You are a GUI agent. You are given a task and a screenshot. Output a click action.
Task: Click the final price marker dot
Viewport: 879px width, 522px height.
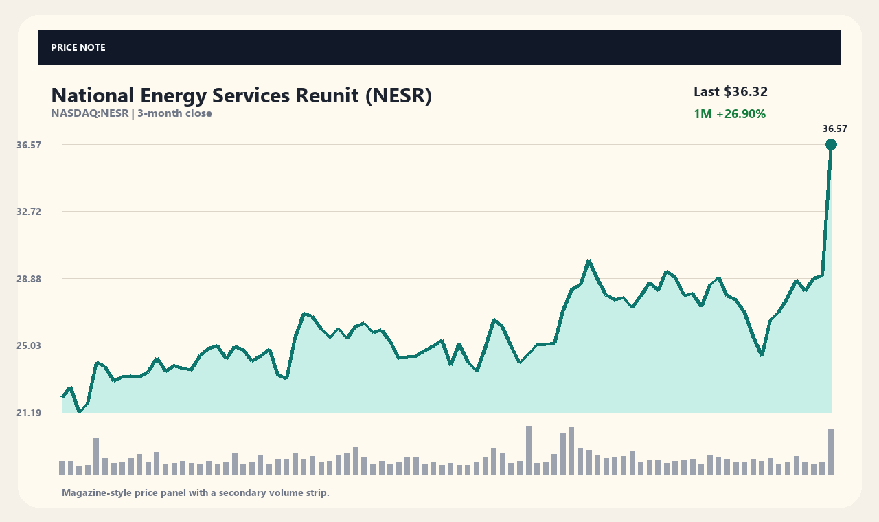click(x=831, y=144)
